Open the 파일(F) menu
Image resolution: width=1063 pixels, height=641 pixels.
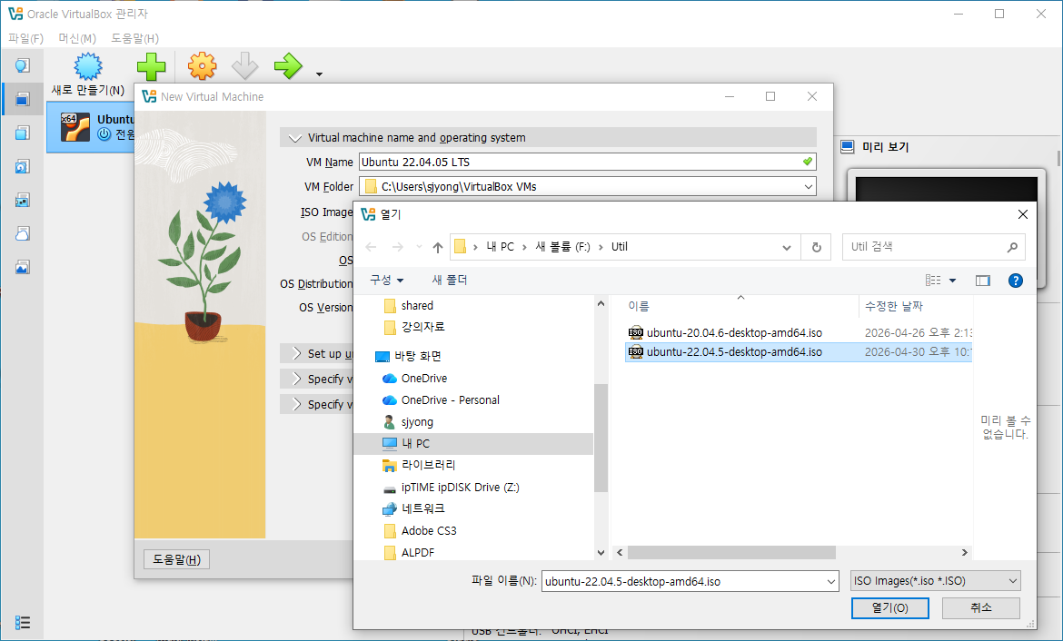(25, 38)
